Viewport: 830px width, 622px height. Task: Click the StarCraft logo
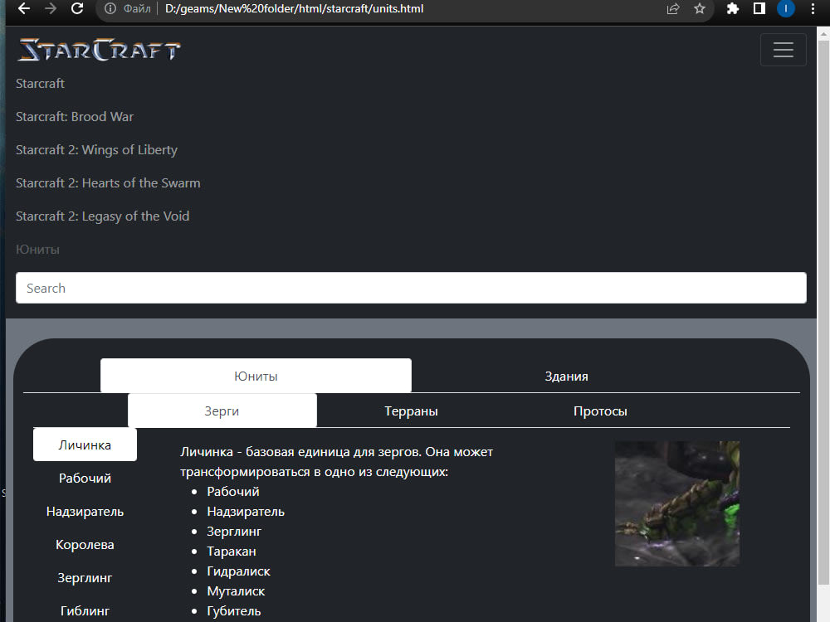click(99, 50)
